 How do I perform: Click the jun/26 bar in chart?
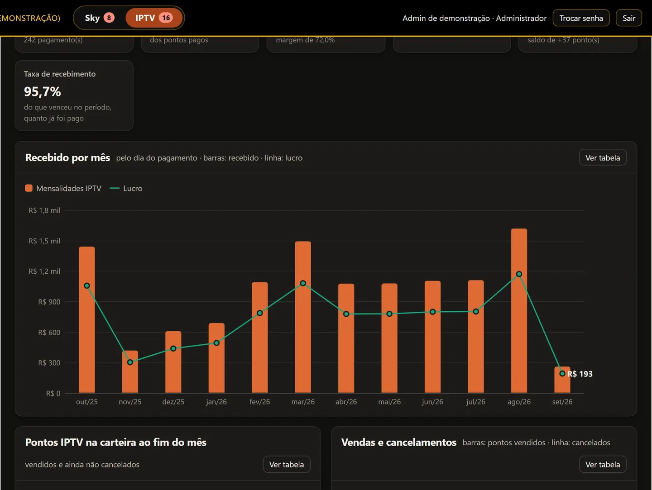(432, 337)
